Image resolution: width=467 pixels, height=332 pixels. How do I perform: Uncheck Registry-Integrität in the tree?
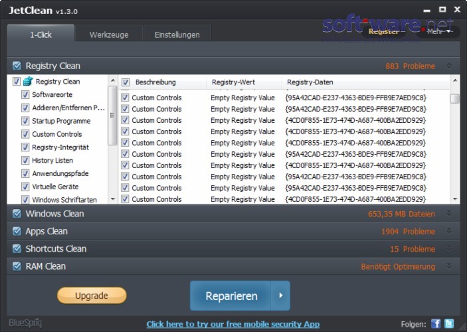coord(25,147)
